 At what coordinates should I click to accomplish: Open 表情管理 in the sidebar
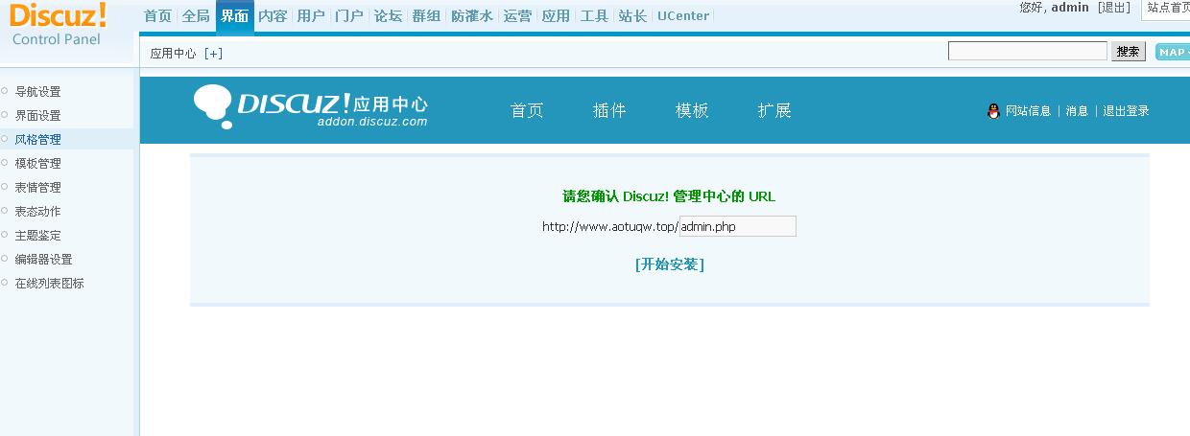[x=37, y=188]
